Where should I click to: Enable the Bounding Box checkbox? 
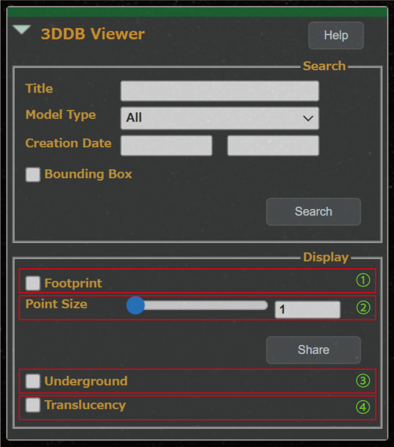coord(33,175)
